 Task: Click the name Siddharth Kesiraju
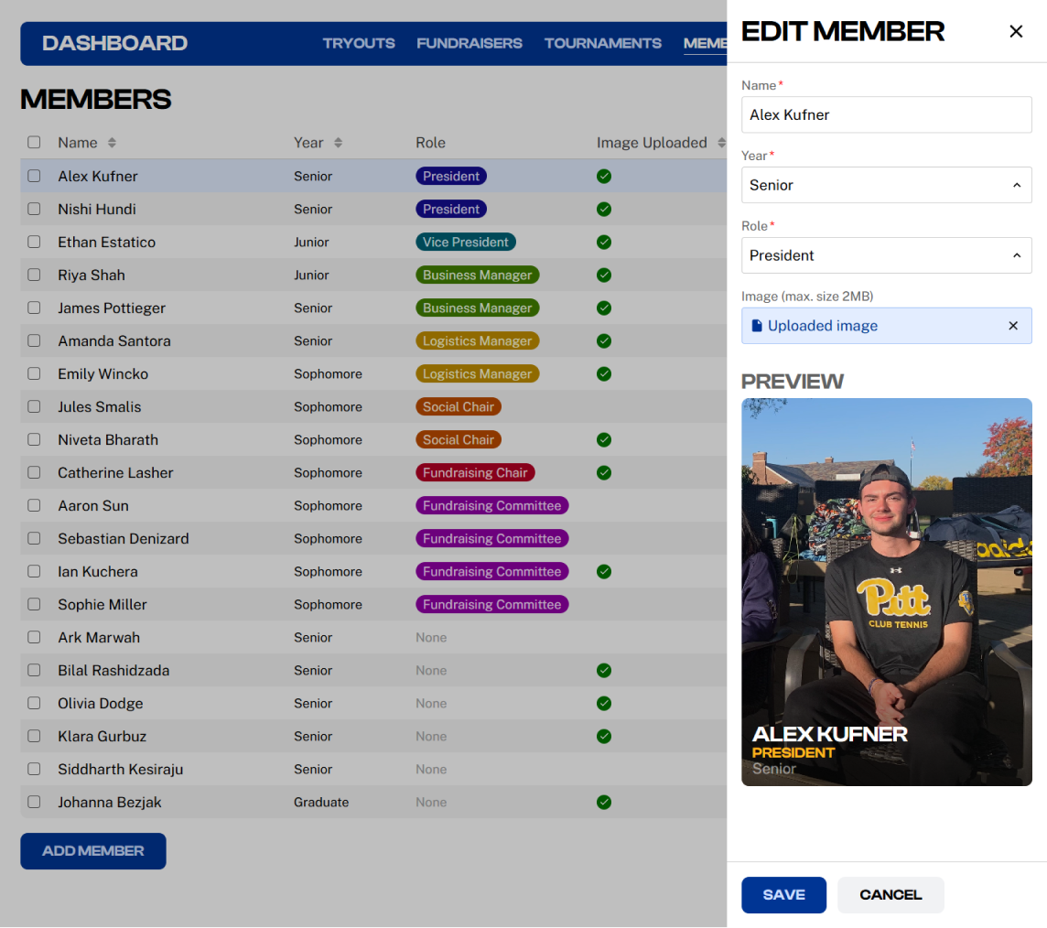[x=120, y=769]
